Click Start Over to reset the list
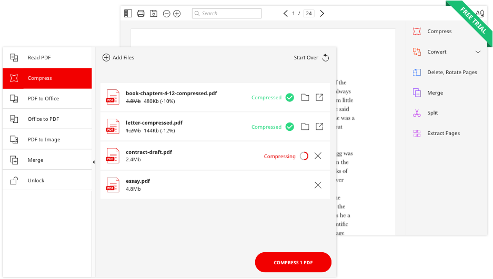 [x=311, y=58]
